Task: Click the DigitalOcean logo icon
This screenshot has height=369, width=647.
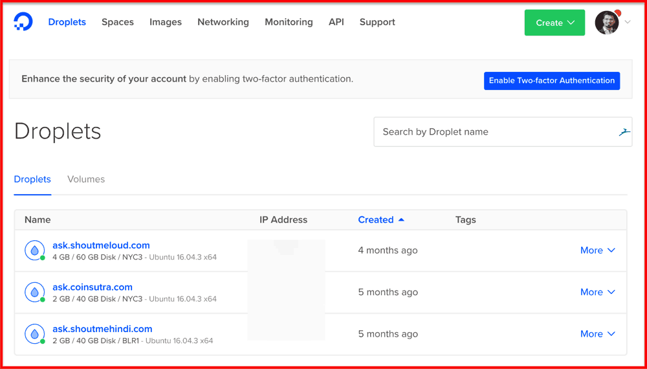Action: [23, 21]
